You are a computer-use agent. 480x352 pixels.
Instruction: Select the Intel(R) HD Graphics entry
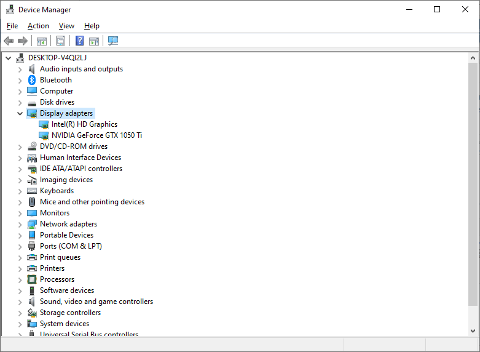click(84, 124)
